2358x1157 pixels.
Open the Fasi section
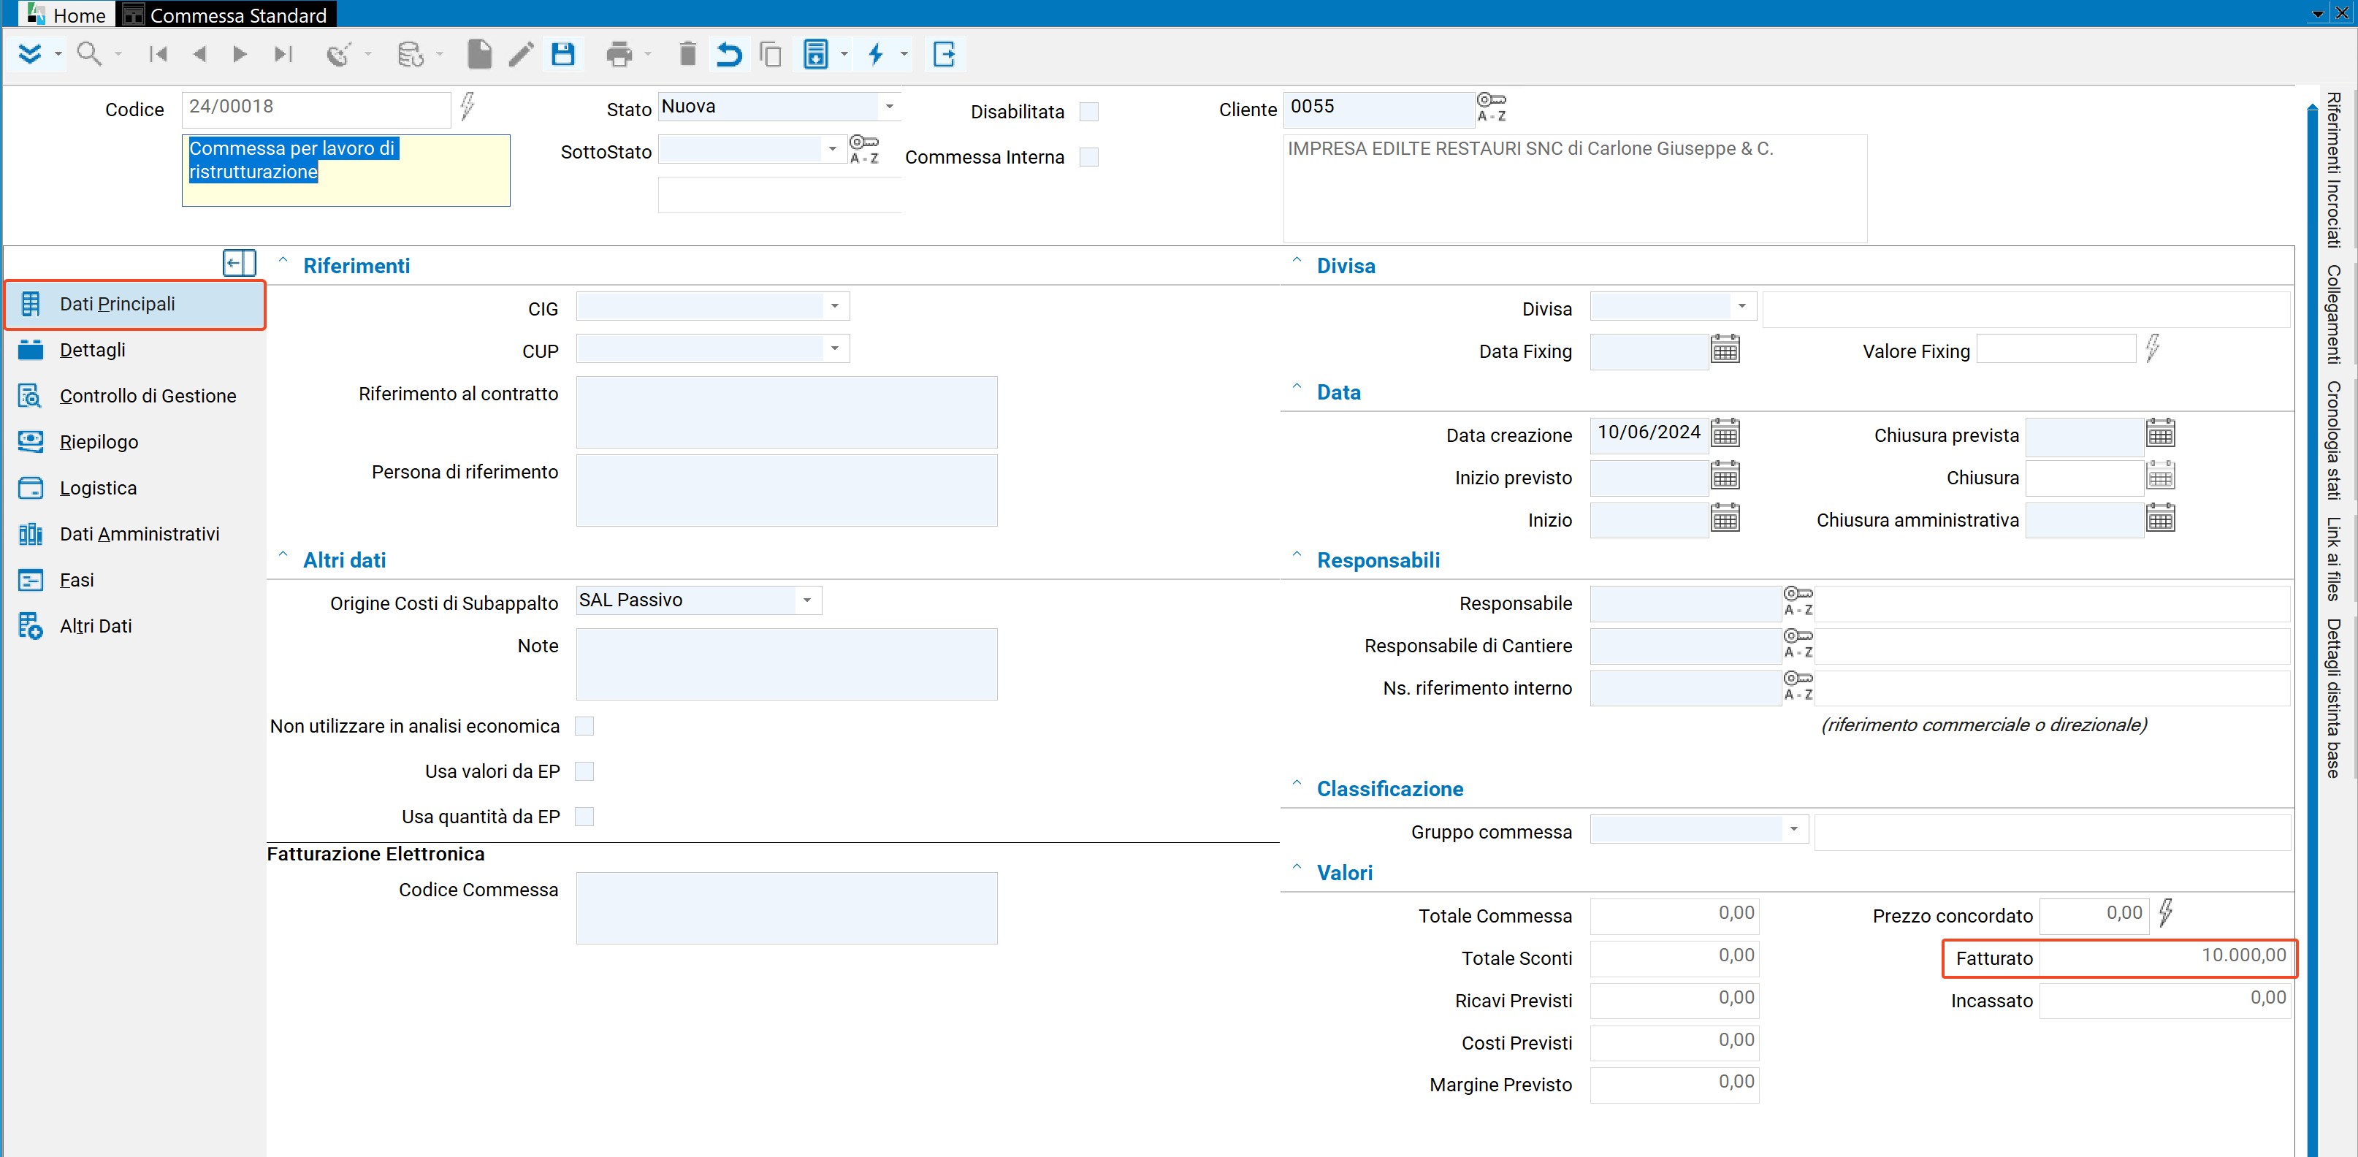(x=134, y=579)
